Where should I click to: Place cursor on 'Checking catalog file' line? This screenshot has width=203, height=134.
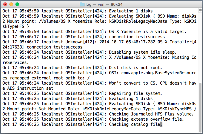(82, 124)
